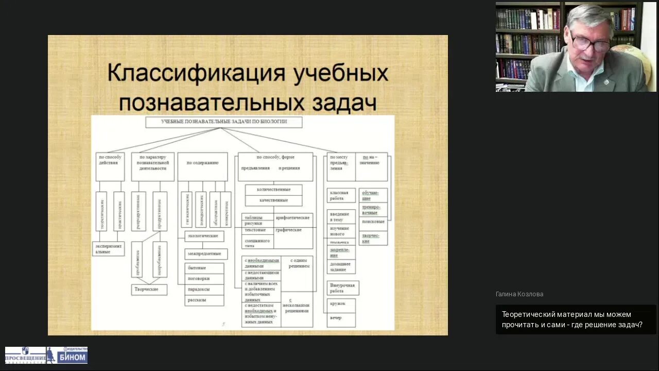Click the 'Внеурочная работа' box

(343, 288)
